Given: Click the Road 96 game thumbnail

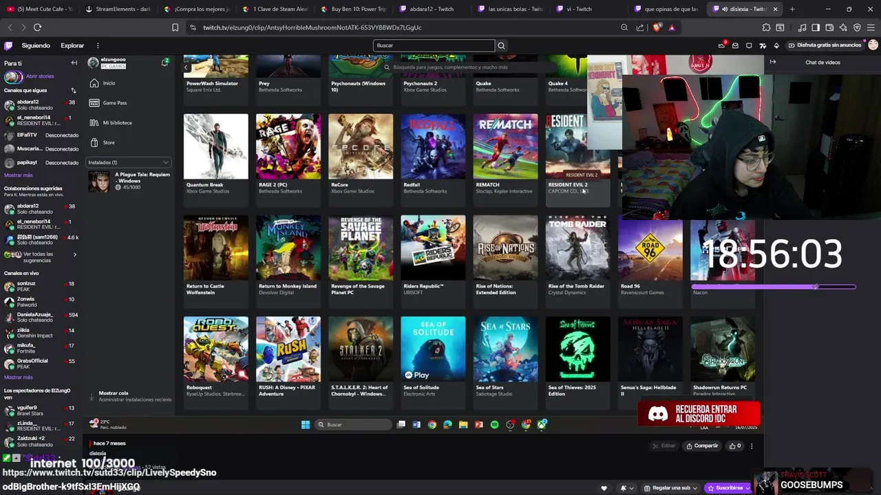Looking at the screenshot, I should pos(650,251).
